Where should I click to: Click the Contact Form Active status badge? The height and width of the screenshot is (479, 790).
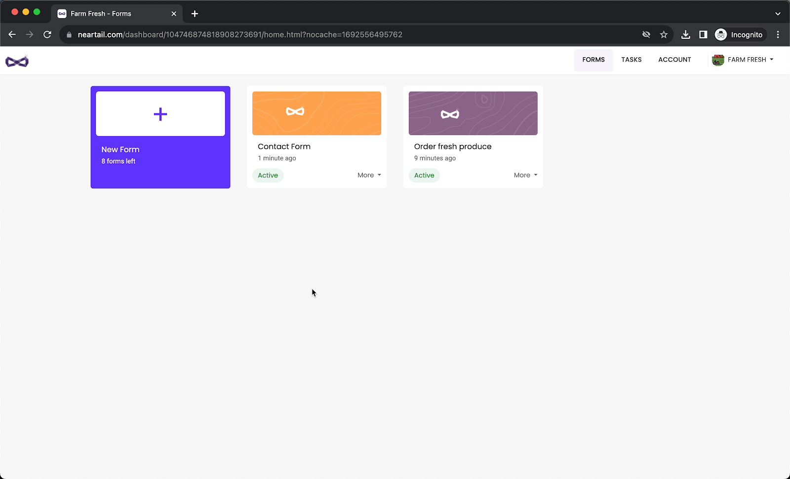point(268,175)
